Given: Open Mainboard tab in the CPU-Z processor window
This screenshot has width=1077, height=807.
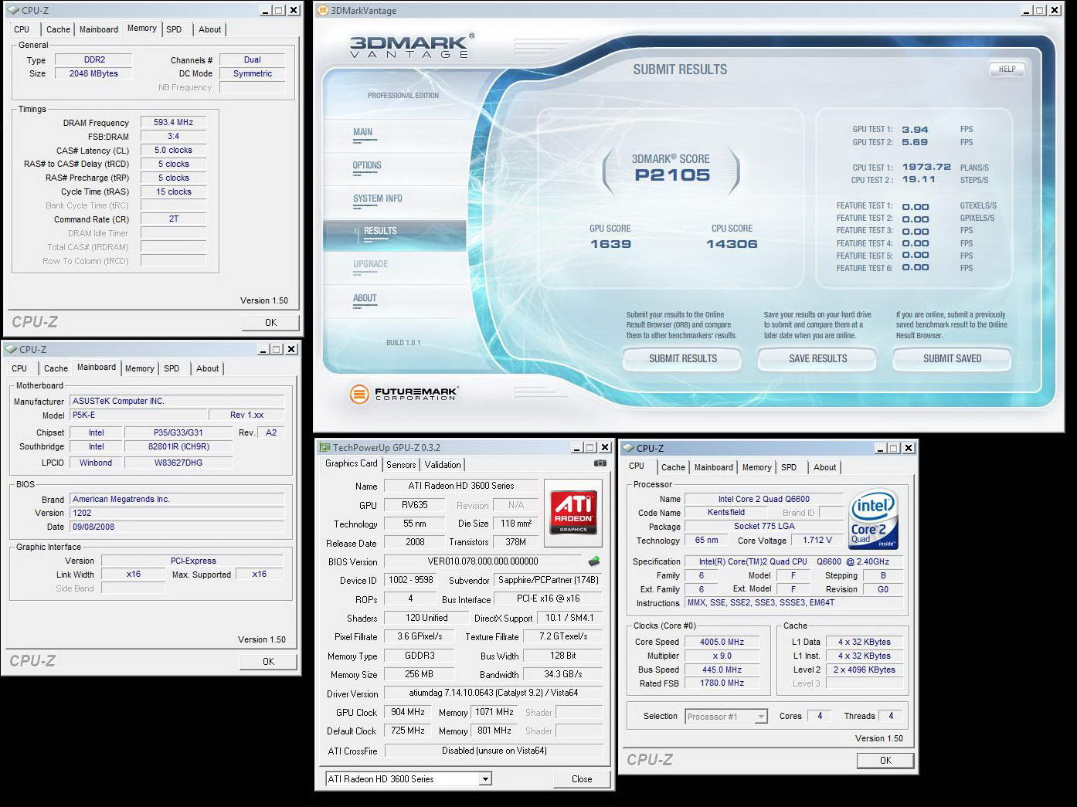Looking at the screenshot, I should tap(714, 467).
